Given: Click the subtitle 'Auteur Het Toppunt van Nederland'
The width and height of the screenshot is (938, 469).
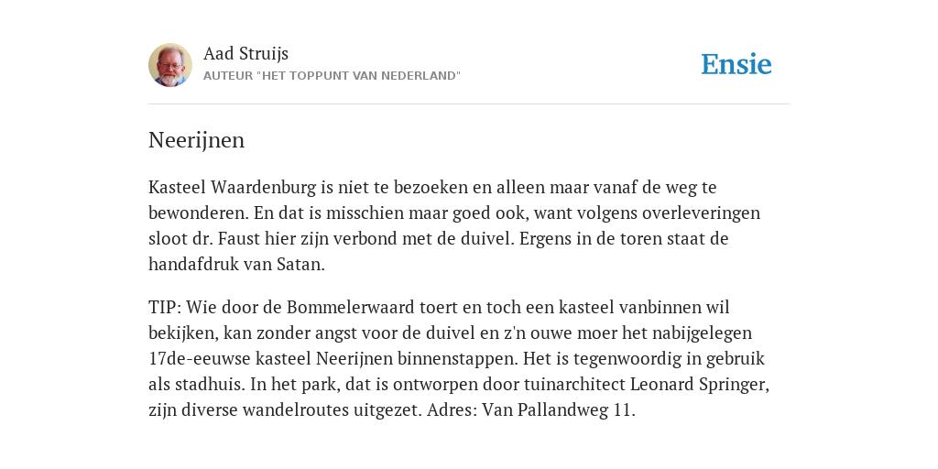Looking at the screenshot, I should (332, 76).
